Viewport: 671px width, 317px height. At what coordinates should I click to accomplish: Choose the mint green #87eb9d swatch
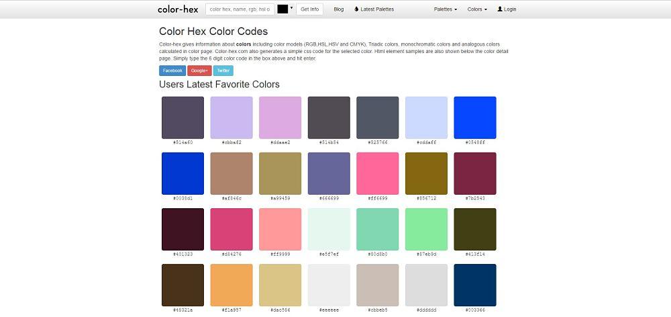426,229
